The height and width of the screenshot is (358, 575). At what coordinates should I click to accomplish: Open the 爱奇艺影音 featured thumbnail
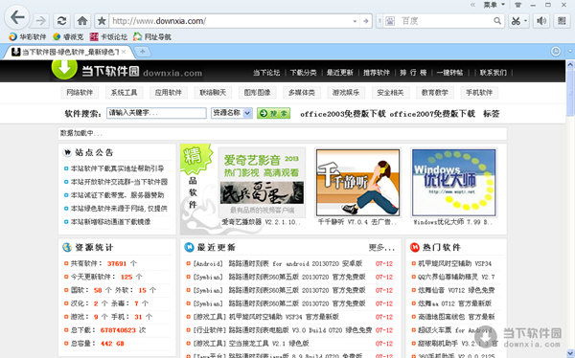pyautogui.click(x=262, y=182)
